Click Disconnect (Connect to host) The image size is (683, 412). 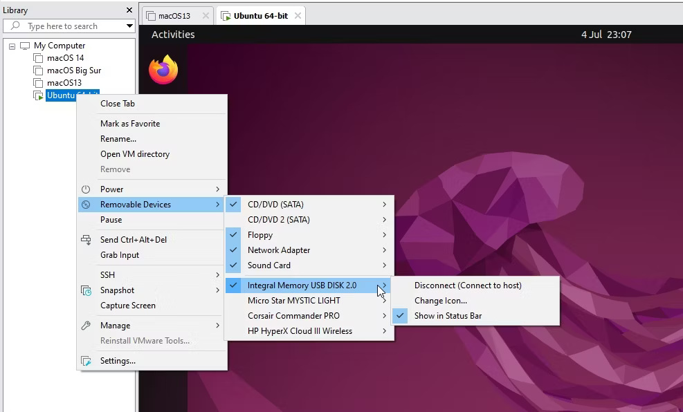coord(468,285)
